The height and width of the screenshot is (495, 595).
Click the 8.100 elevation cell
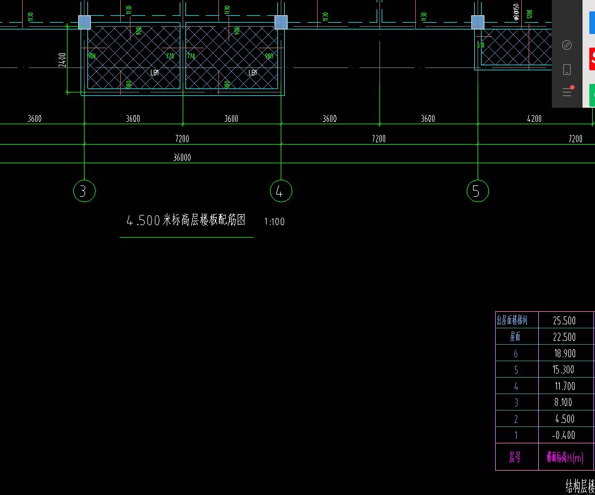pos(566,402)
